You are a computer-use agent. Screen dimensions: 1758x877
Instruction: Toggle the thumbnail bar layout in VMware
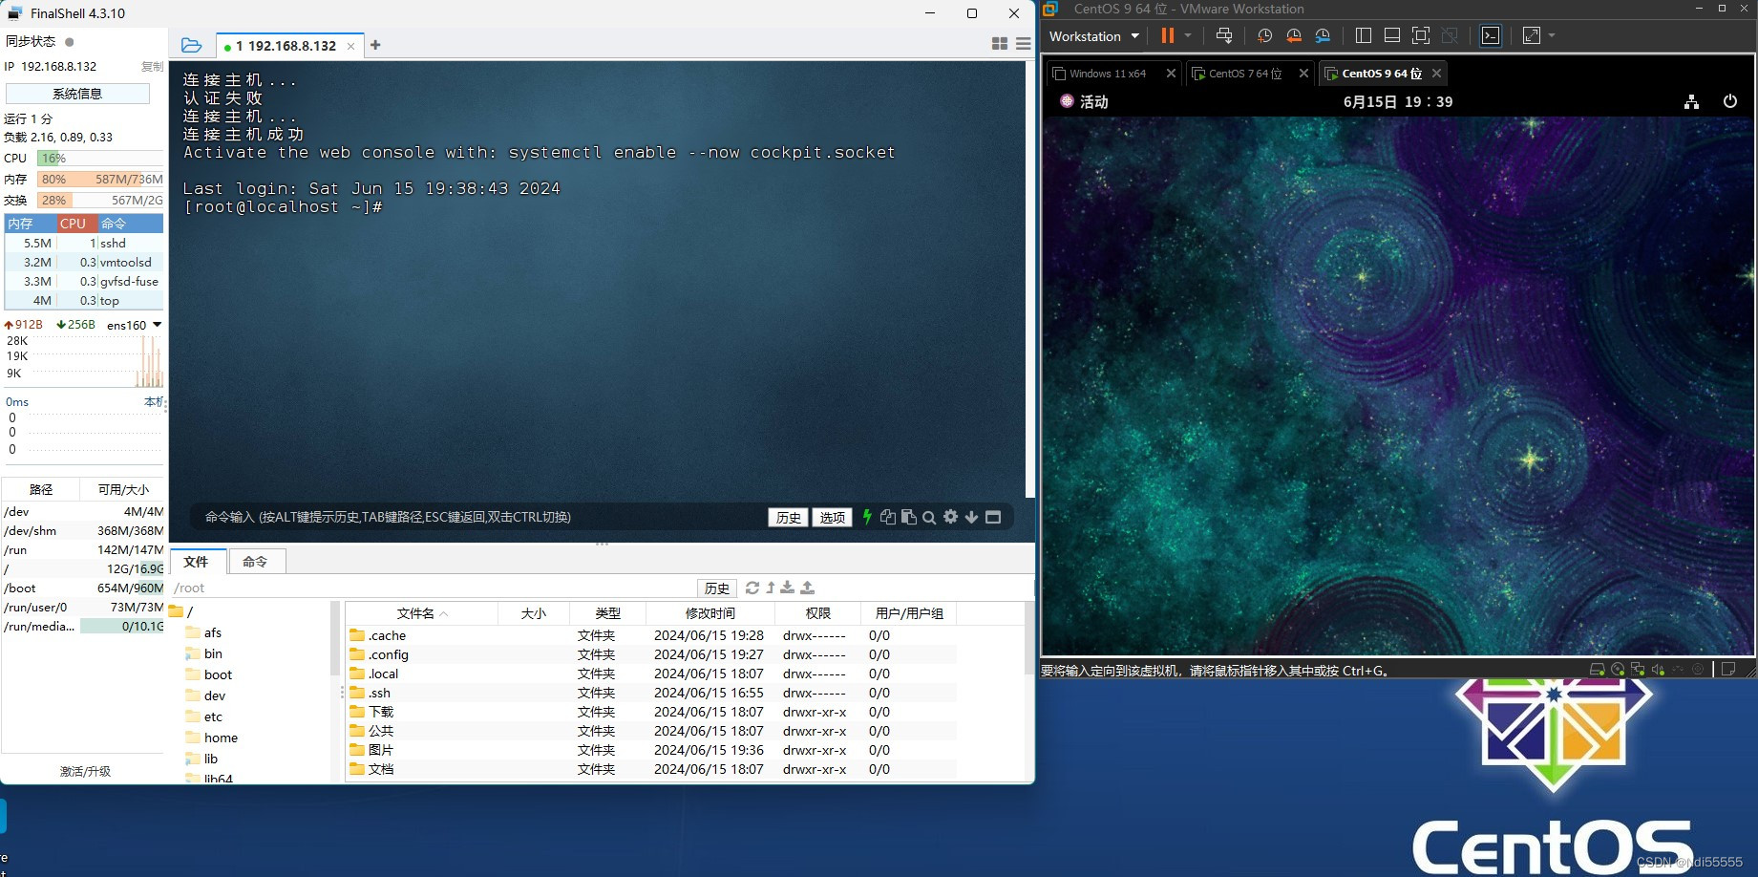point(1392,35)
